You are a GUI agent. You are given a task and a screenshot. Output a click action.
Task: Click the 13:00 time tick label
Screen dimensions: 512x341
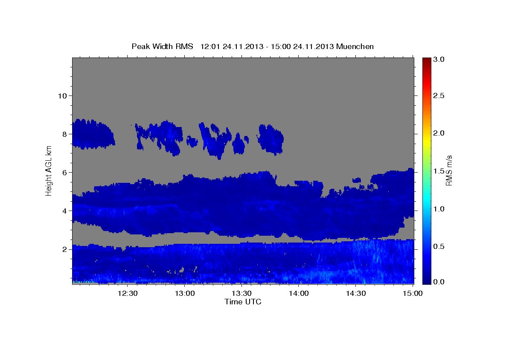click(185, 293)
